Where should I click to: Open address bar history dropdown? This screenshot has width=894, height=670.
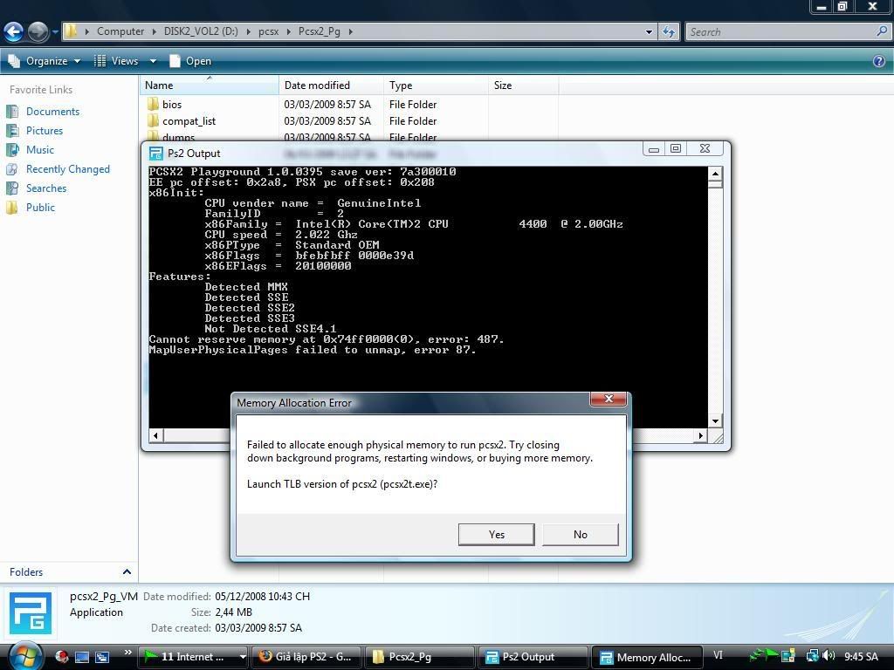649,32
